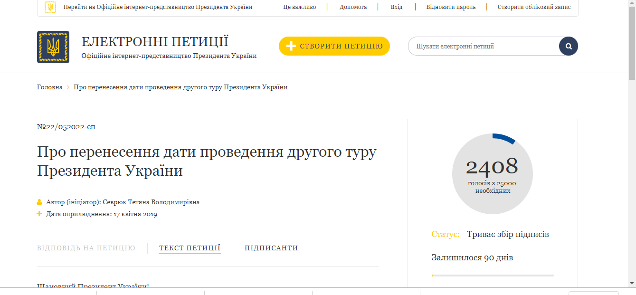Click the magnifier search icon
636x295 pixels.
tap(568, 46)
